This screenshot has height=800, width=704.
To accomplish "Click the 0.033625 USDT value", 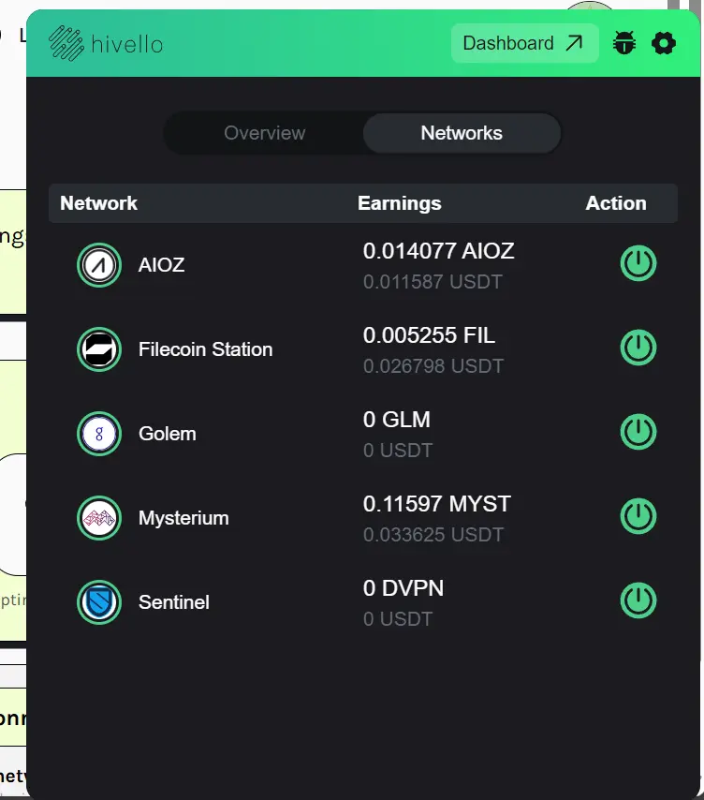I will click(x=433, y=535).
